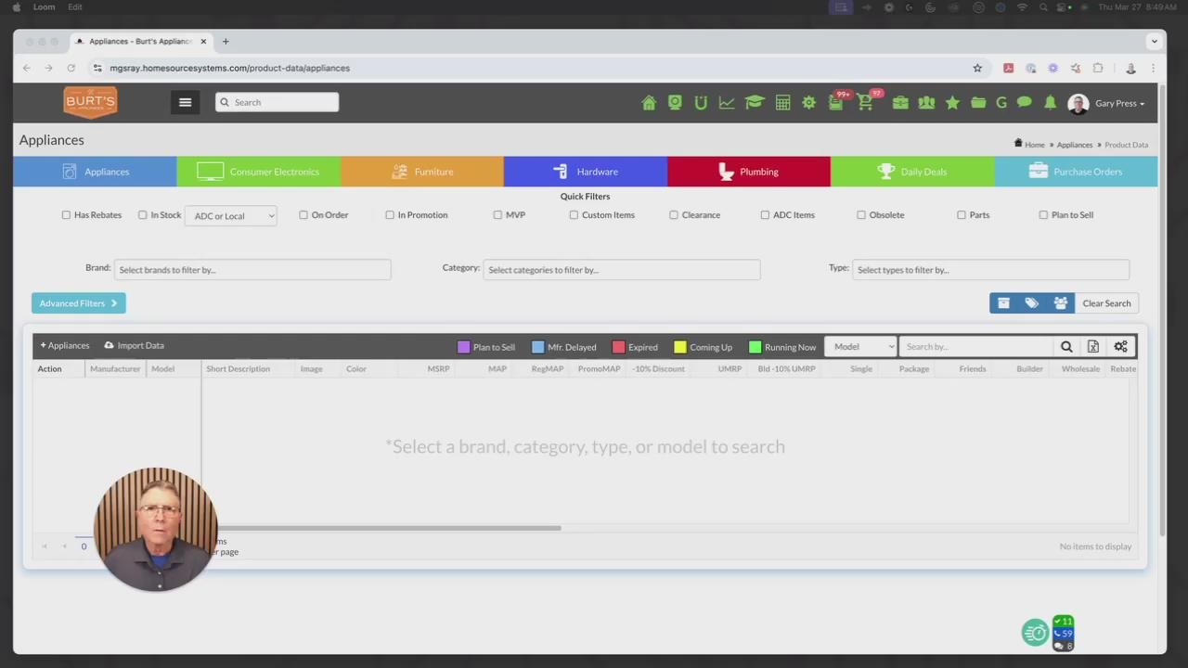Switch to Plumbing tab

coord(749,172)
